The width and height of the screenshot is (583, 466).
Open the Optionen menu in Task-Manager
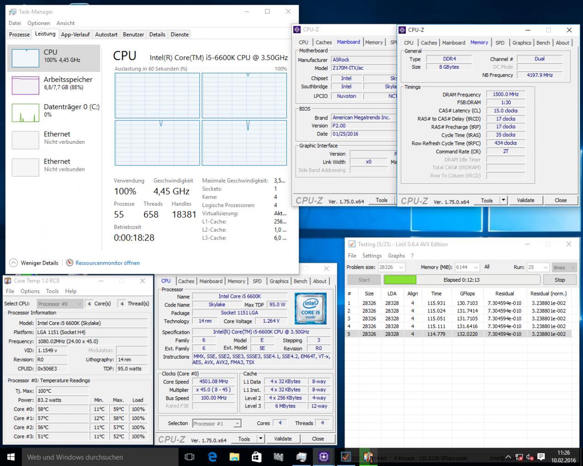(x=38, y=23)
